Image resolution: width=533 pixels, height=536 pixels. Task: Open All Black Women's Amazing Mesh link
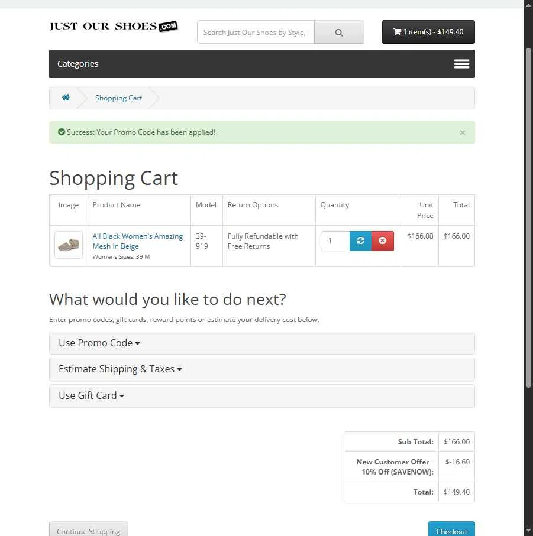pyautogui.click(x=137, y=241)
